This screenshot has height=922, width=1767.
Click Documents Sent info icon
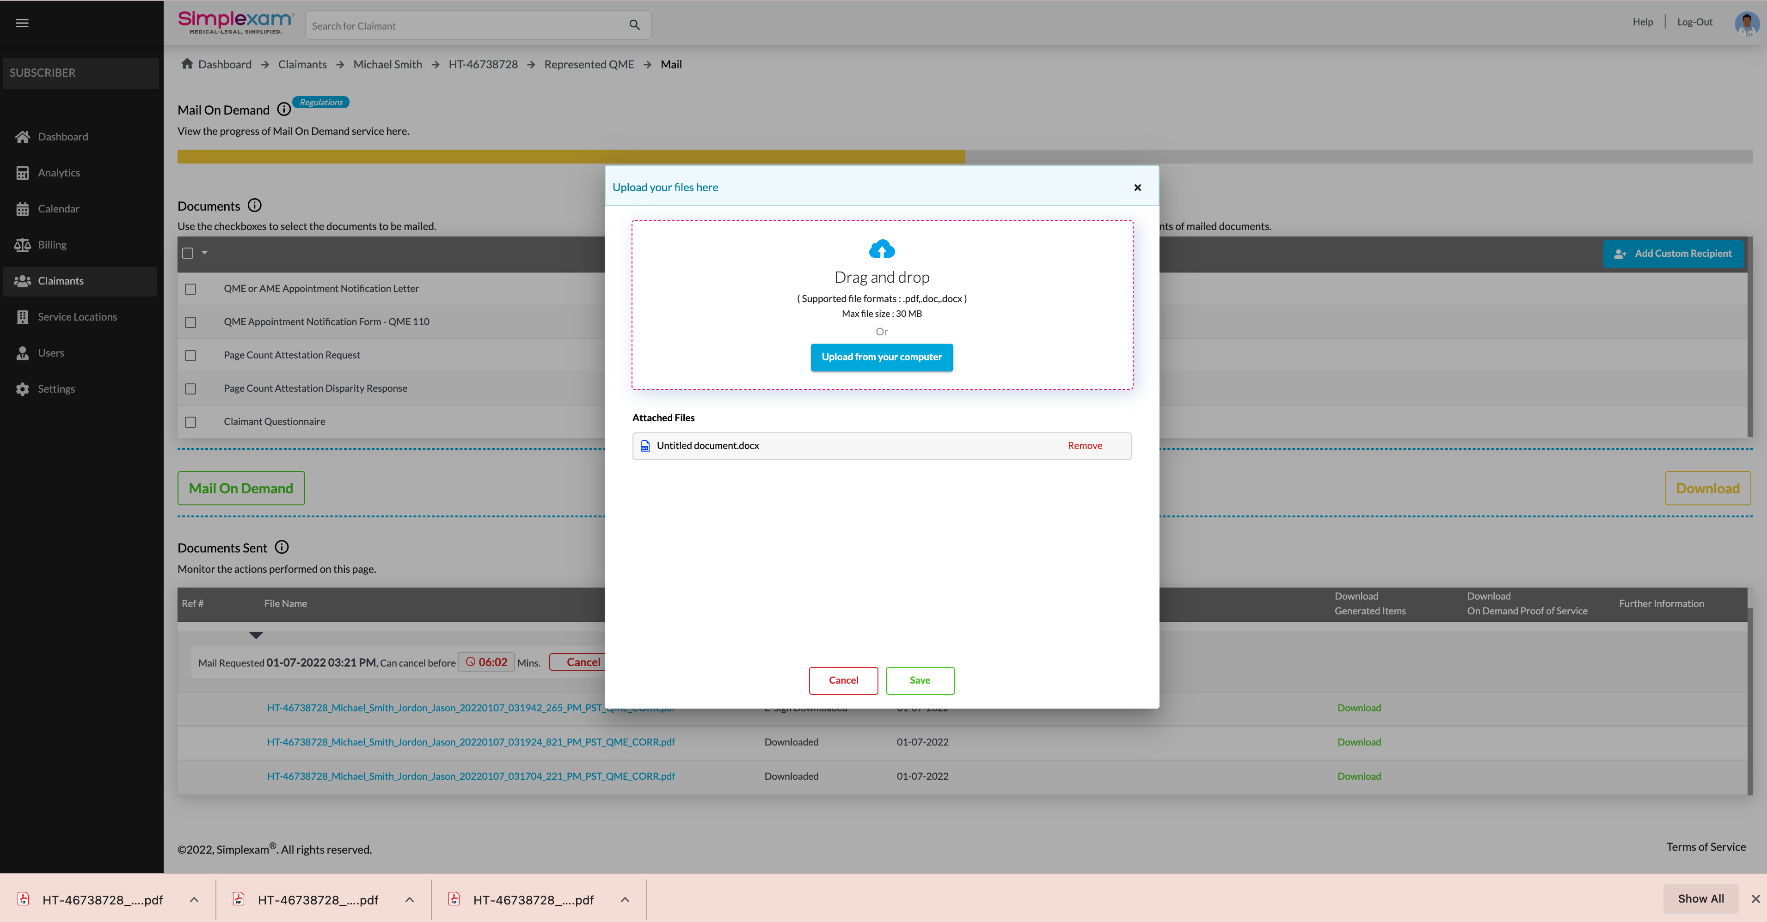coord(281,547)
